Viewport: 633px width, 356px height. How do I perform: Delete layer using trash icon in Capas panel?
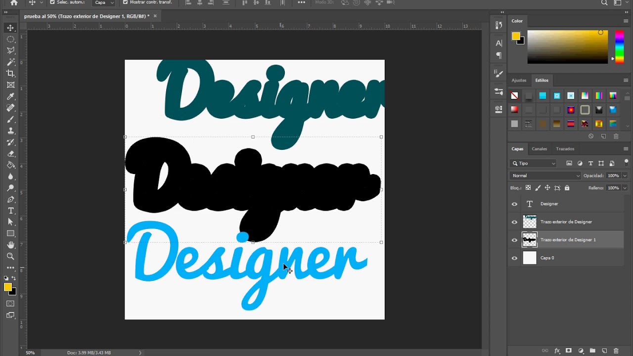(x=616, y=351)
